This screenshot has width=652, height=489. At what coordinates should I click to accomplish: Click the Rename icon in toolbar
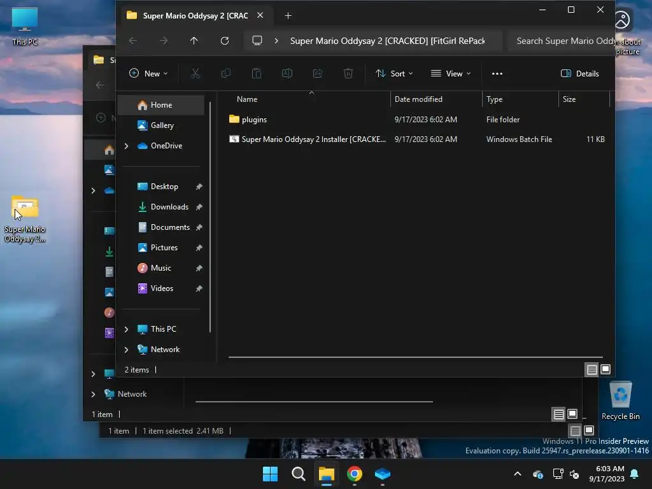coord(287,74)
